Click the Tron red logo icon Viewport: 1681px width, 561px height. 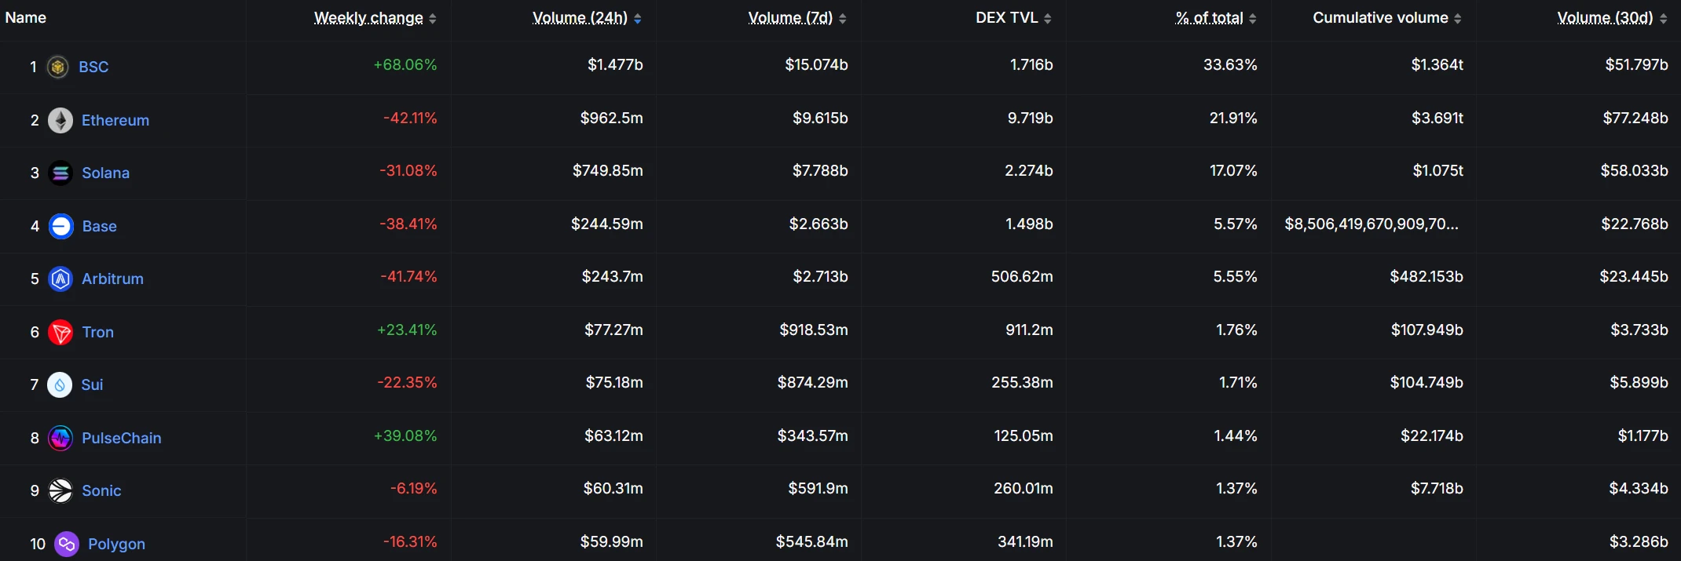click(x=60, y=332)
